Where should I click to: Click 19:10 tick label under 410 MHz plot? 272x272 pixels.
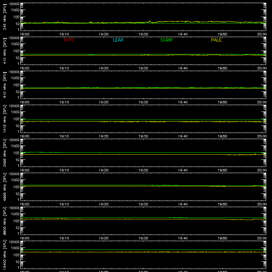tap(64, 68)
